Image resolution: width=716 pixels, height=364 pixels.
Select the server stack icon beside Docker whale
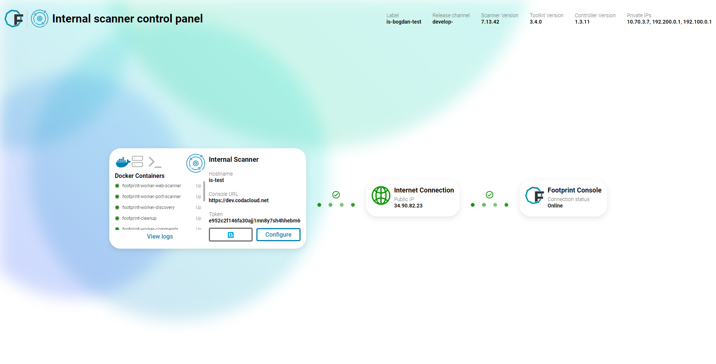point(137,161)
